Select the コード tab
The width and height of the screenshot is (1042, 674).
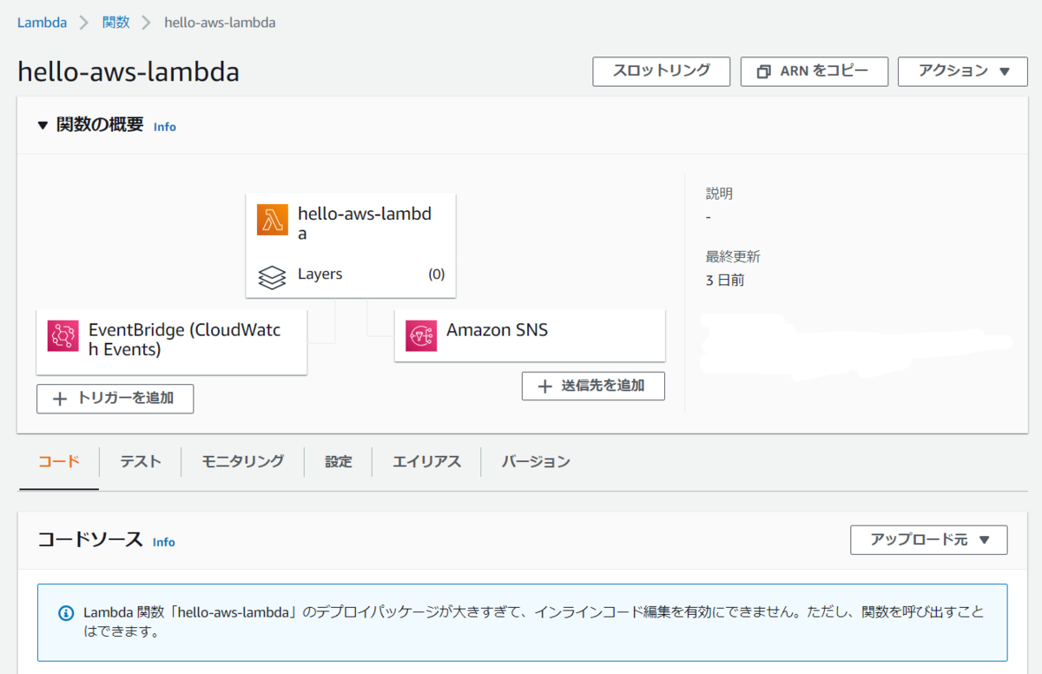tap(59, 461)
